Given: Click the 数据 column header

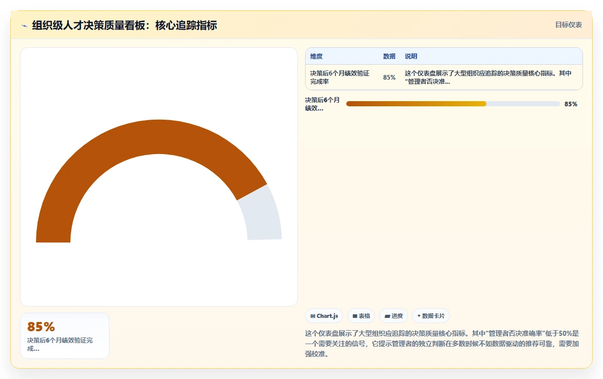Looking at the screenshot, I should click(389, 56).
